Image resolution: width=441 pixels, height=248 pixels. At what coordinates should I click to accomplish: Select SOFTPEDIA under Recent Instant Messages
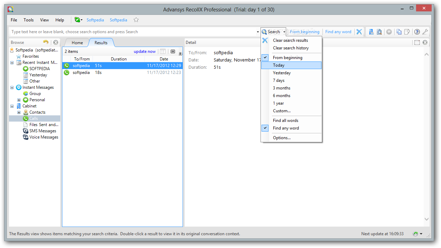click(x=39, y=69)
